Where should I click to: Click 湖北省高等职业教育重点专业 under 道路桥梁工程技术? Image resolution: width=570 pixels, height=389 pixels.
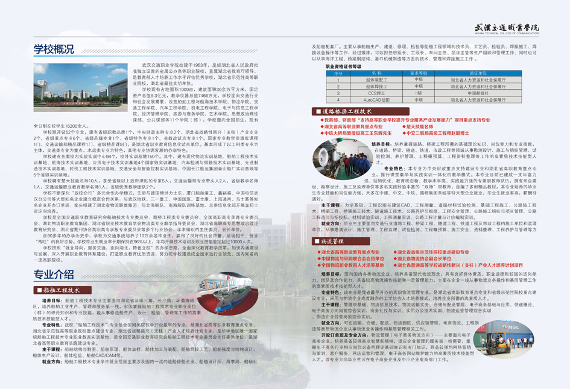point(352,126)
